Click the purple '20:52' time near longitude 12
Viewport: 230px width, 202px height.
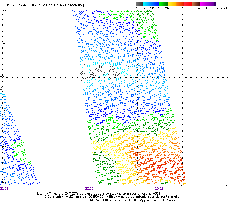159,189
